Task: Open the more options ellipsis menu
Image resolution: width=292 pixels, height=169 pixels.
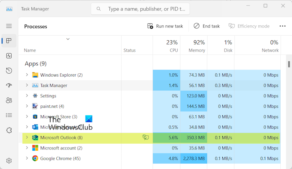Action: [282, 26]
